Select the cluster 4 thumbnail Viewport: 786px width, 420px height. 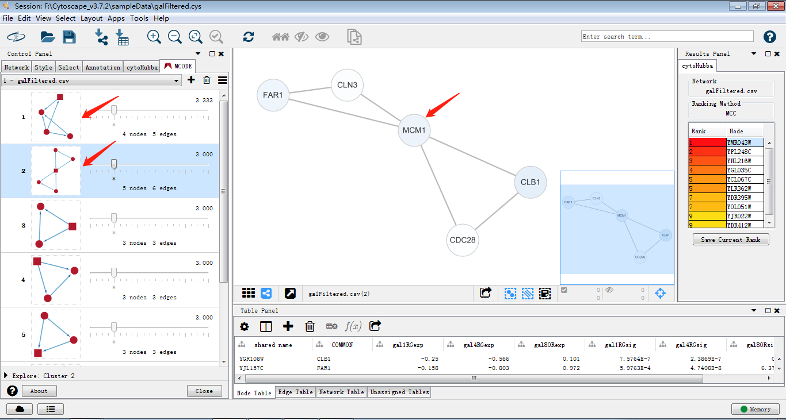56,280
